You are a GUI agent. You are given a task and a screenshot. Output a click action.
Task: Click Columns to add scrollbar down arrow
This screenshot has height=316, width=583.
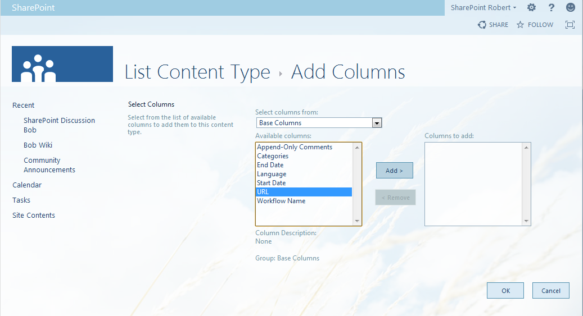pos(526,221)
